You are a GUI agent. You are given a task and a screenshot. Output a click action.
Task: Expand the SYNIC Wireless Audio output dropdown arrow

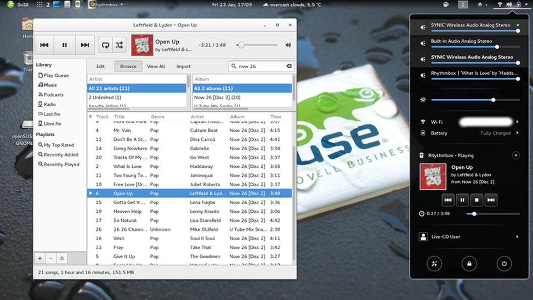pyautogui.click(x=518, y=25)
